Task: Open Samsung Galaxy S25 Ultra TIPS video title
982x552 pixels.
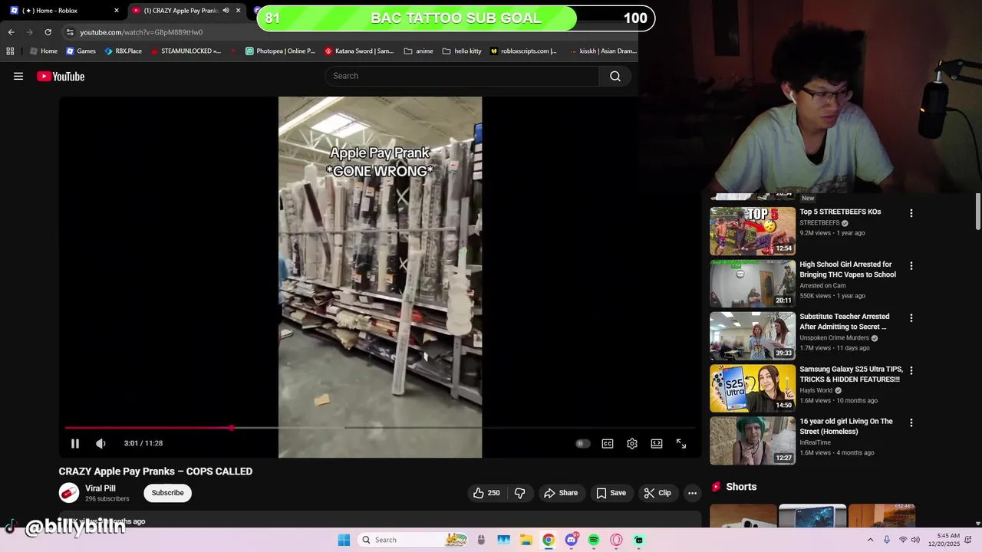Action: tap(850, 374)
